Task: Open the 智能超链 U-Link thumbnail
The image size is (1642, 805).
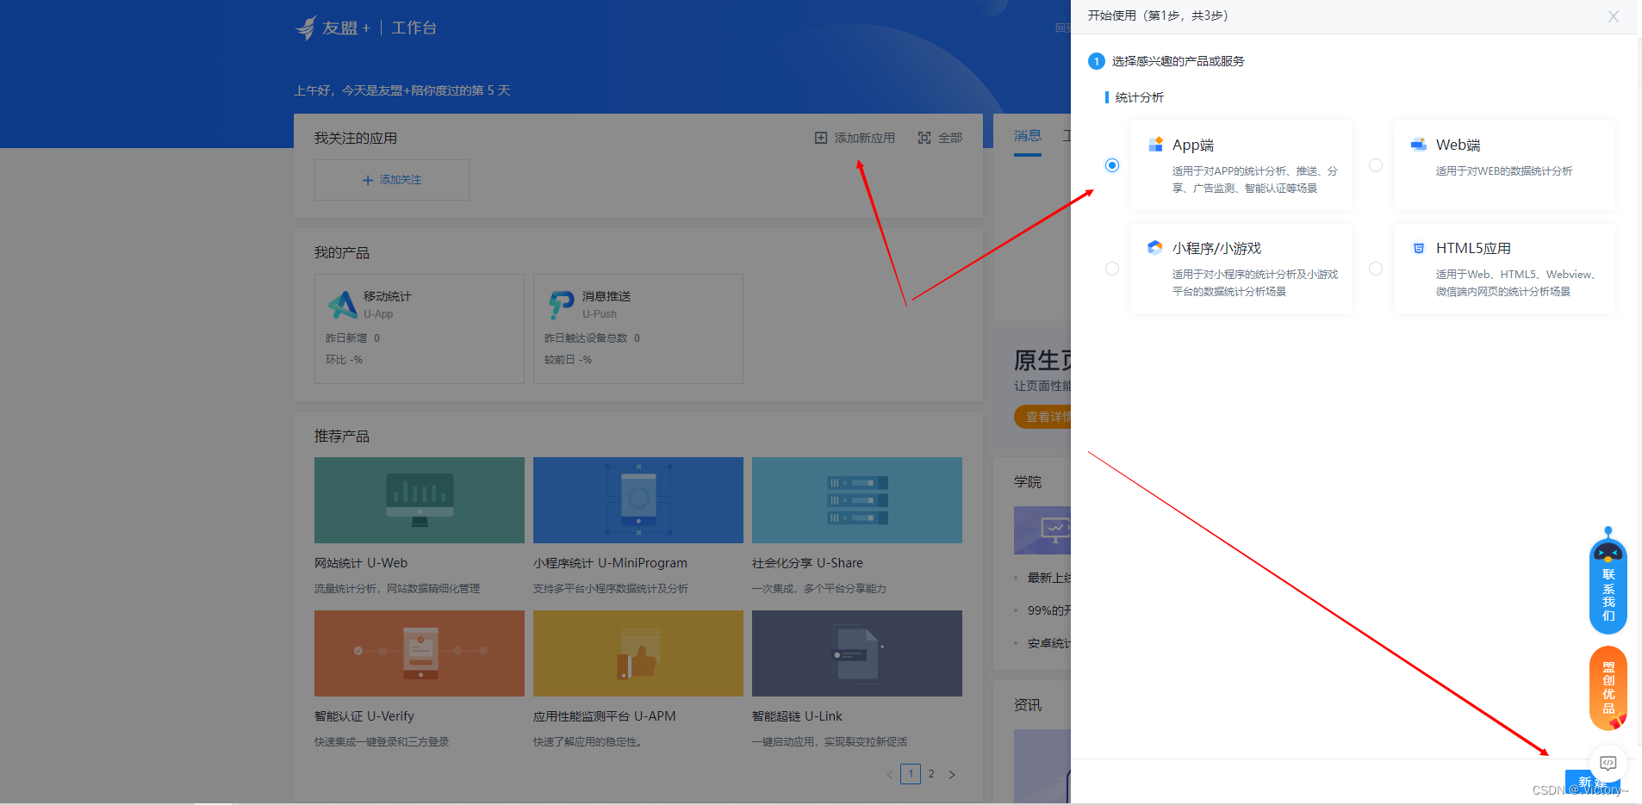Action: (857, 653)
